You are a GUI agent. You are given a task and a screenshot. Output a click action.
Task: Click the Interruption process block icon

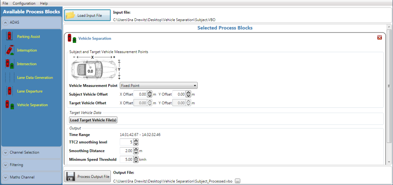[10, 50]
